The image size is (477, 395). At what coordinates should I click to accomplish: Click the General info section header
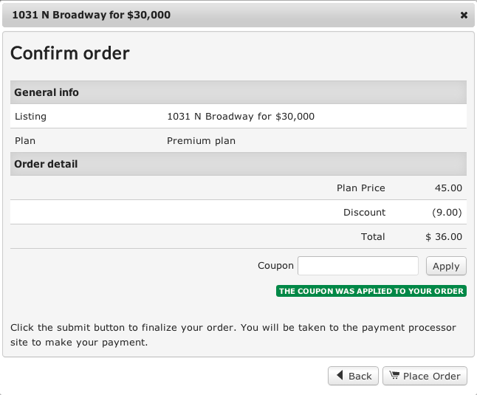point(47,92)
